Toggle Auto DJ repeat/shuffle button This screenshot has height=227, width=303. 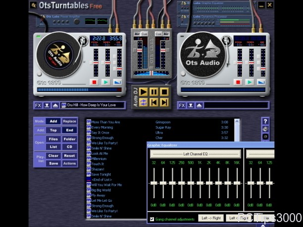coord(143,102)
